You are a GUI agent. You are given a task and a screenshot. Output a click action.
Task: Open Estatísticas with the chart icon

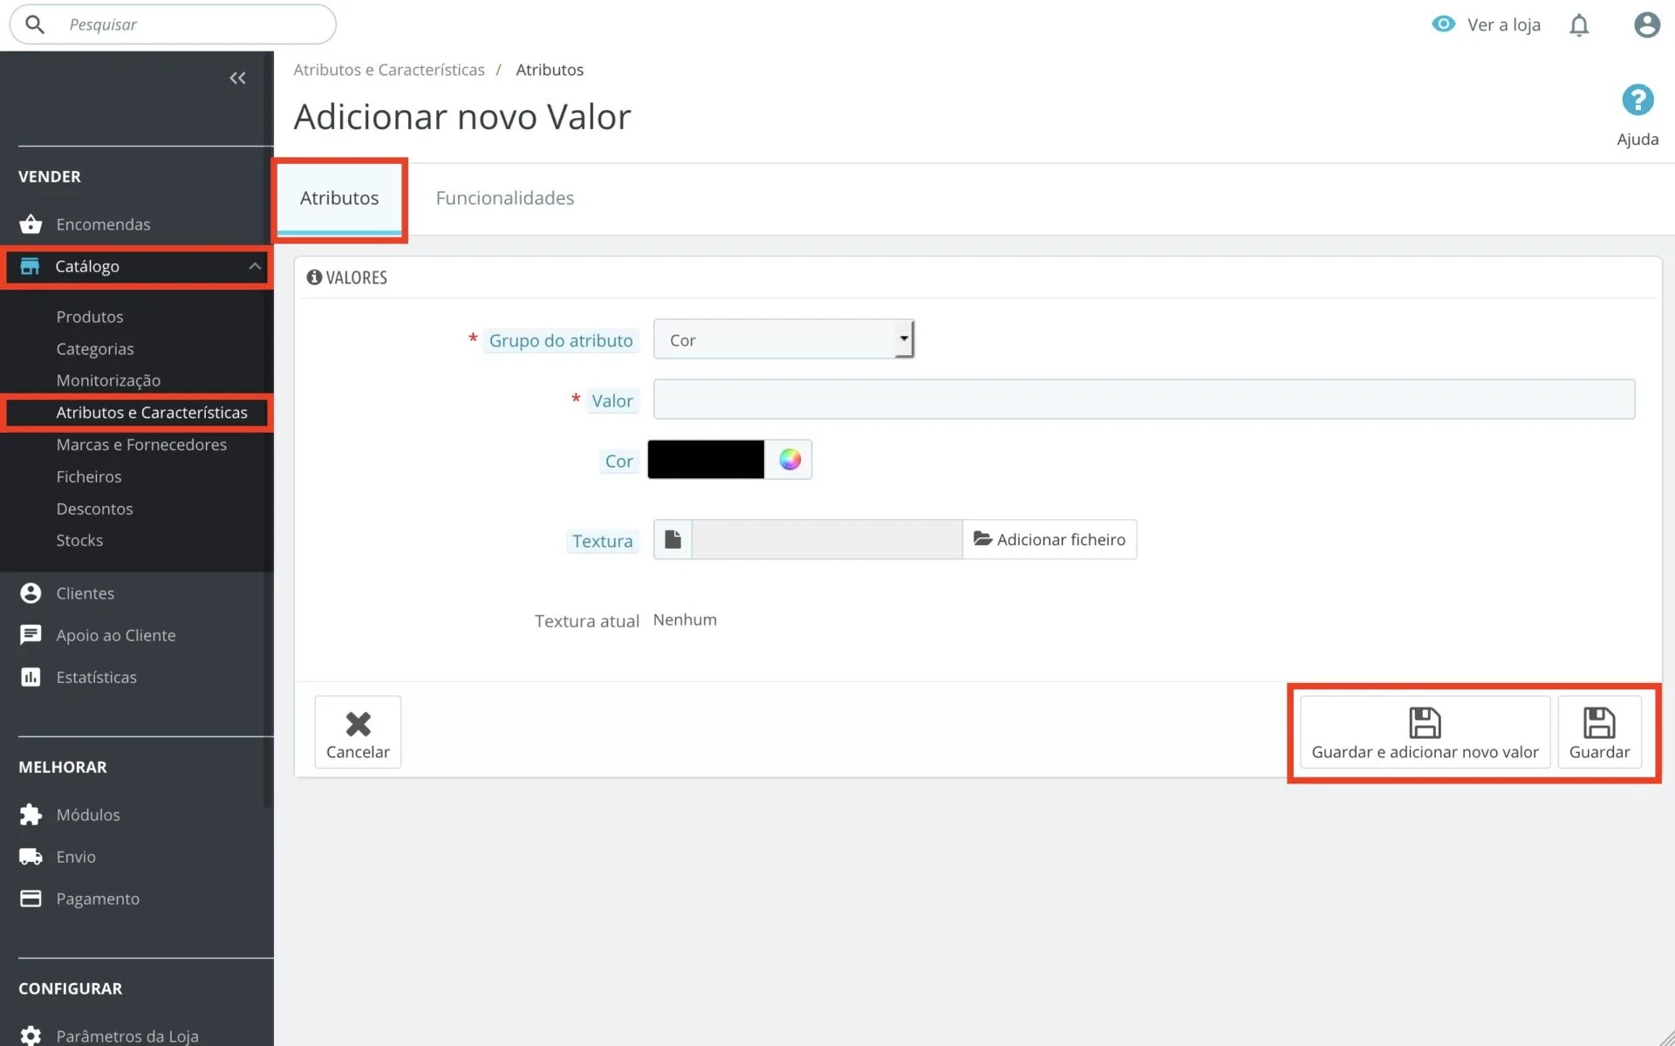click(31, 677)
